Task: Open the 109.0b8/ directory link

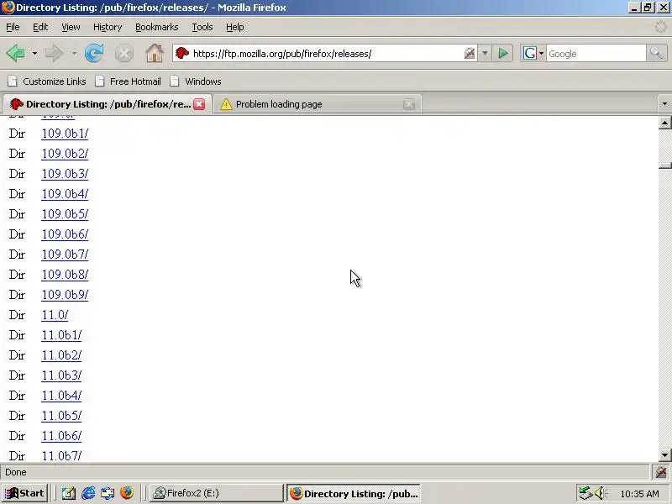Action: point(65,275)
